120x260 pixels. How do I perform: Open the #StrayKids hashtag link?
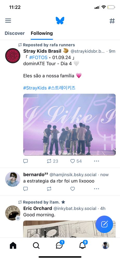click(x=35, y=88)
